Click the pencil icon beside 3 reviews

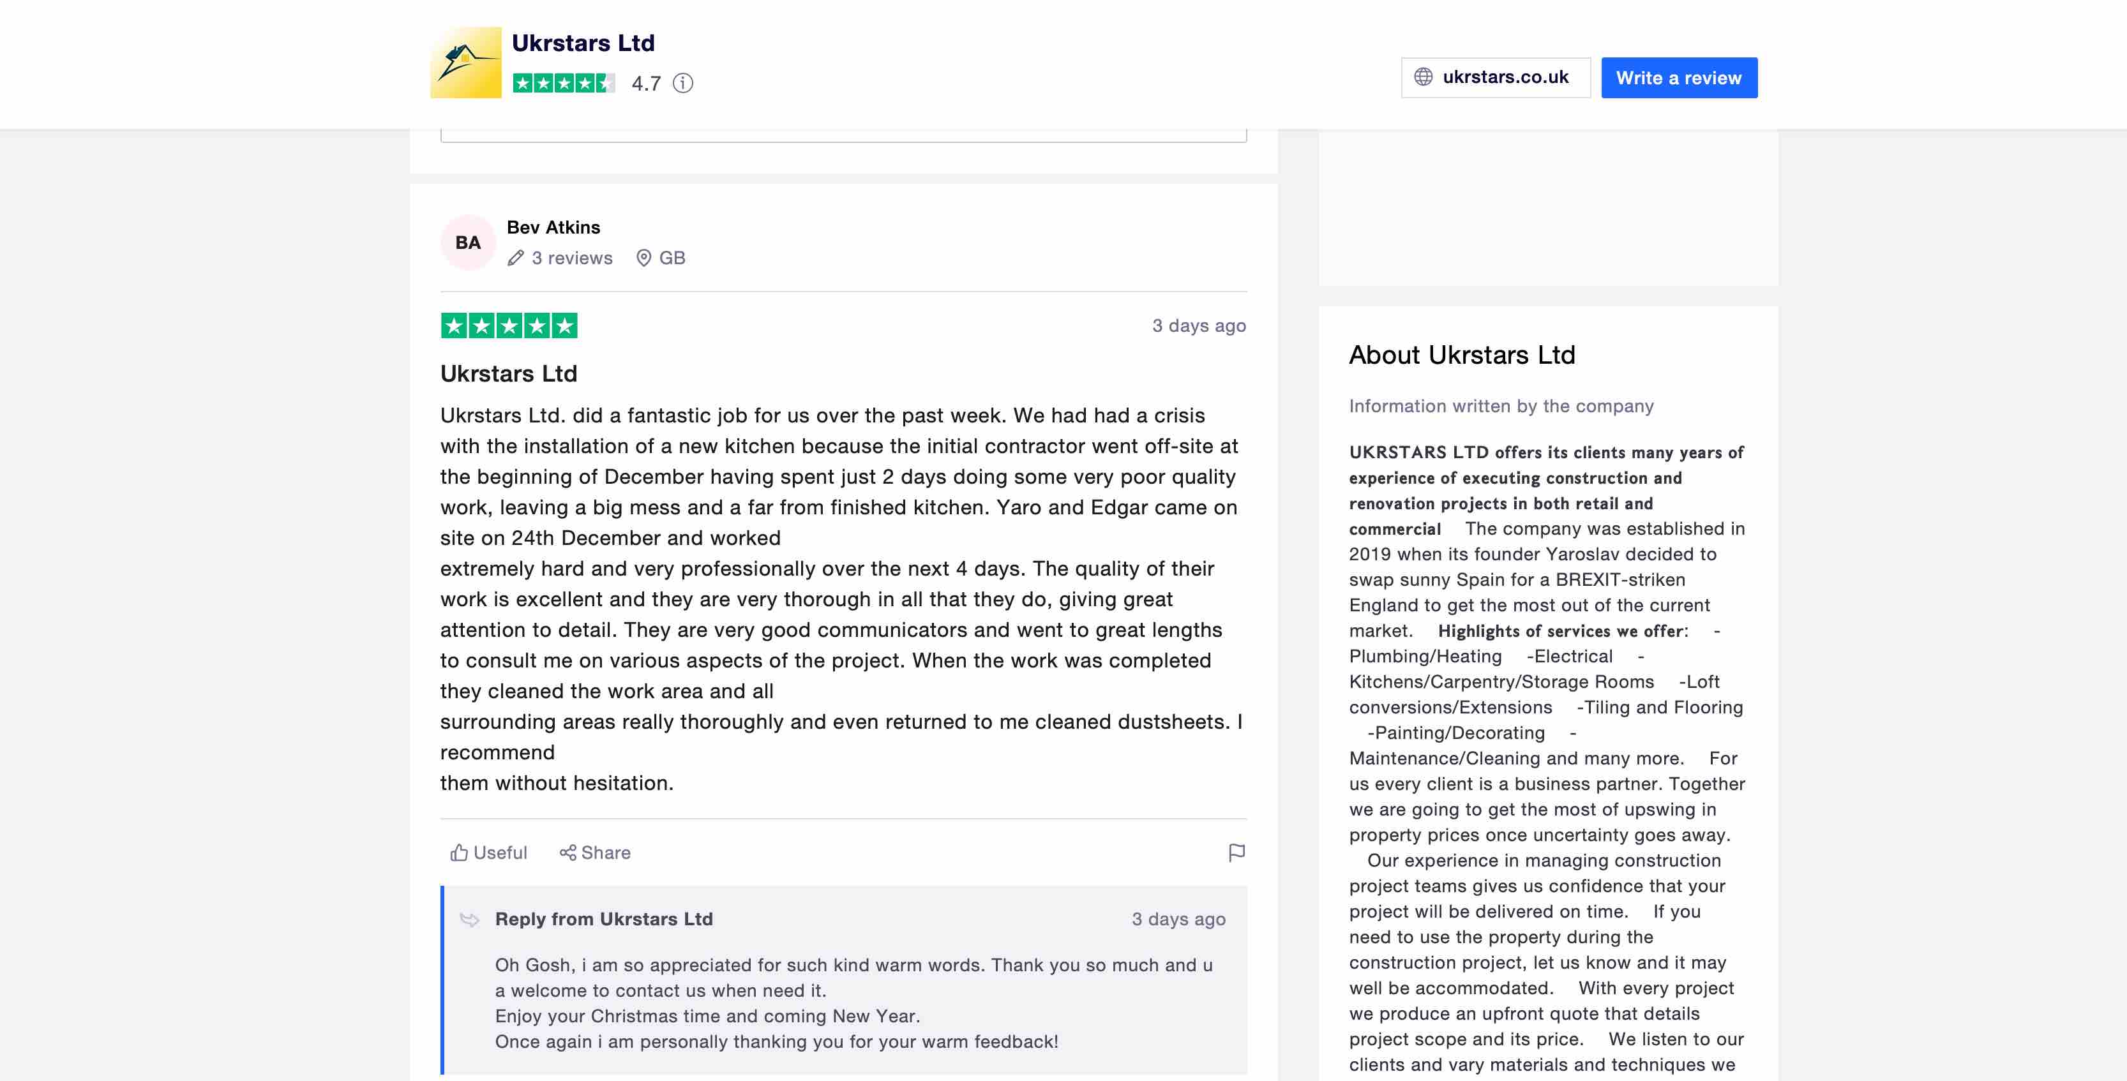pos(515,258)
